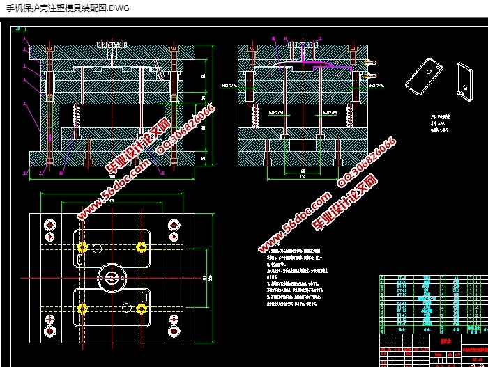Click the 150 dimension under side view
Screen dimensions: 488x367
pyautogui.click(x=303, y=177)
